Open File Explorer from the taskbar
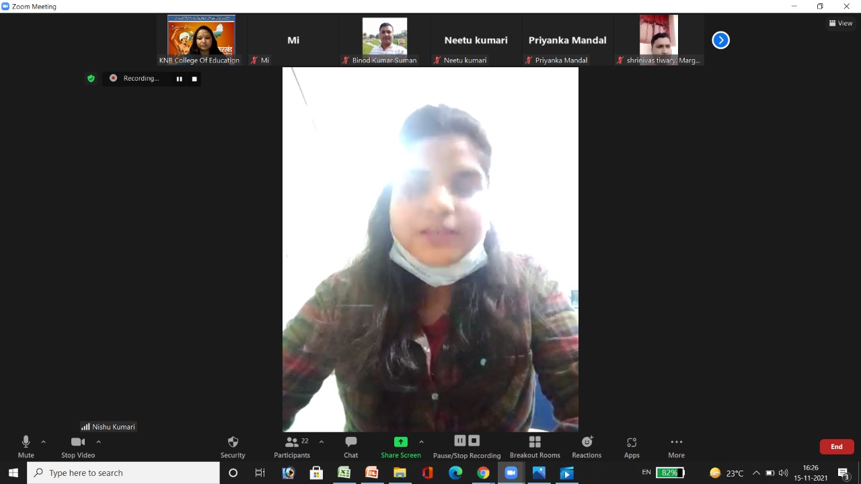This screenshot has width=861, height=484. click(400, 473)
